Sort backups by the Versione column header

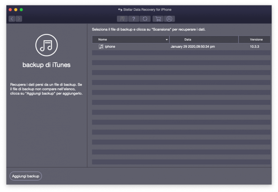tap(256, 39)
